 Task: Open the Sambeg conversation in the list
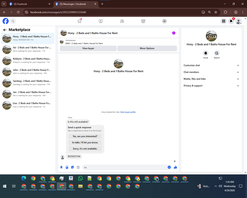coord(28,83)
